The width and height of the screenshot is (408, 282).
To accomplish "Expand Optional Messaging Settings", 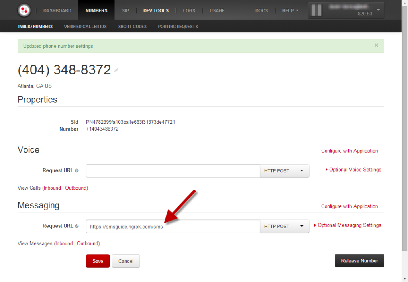I will [x=347, y=225].
